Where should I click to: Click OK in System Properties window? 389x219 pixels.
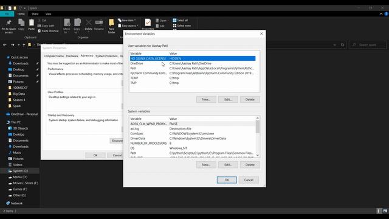tap(95, 156)
